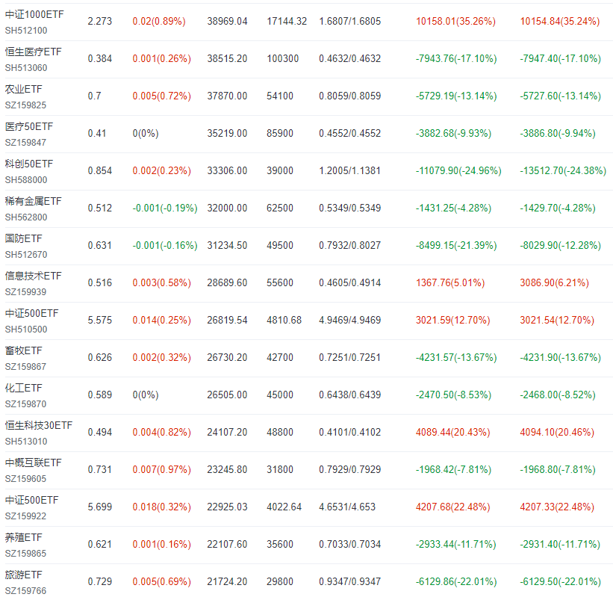
Task: Select 0(0%) change of 医疗50ETF
Action: (146, 134)
